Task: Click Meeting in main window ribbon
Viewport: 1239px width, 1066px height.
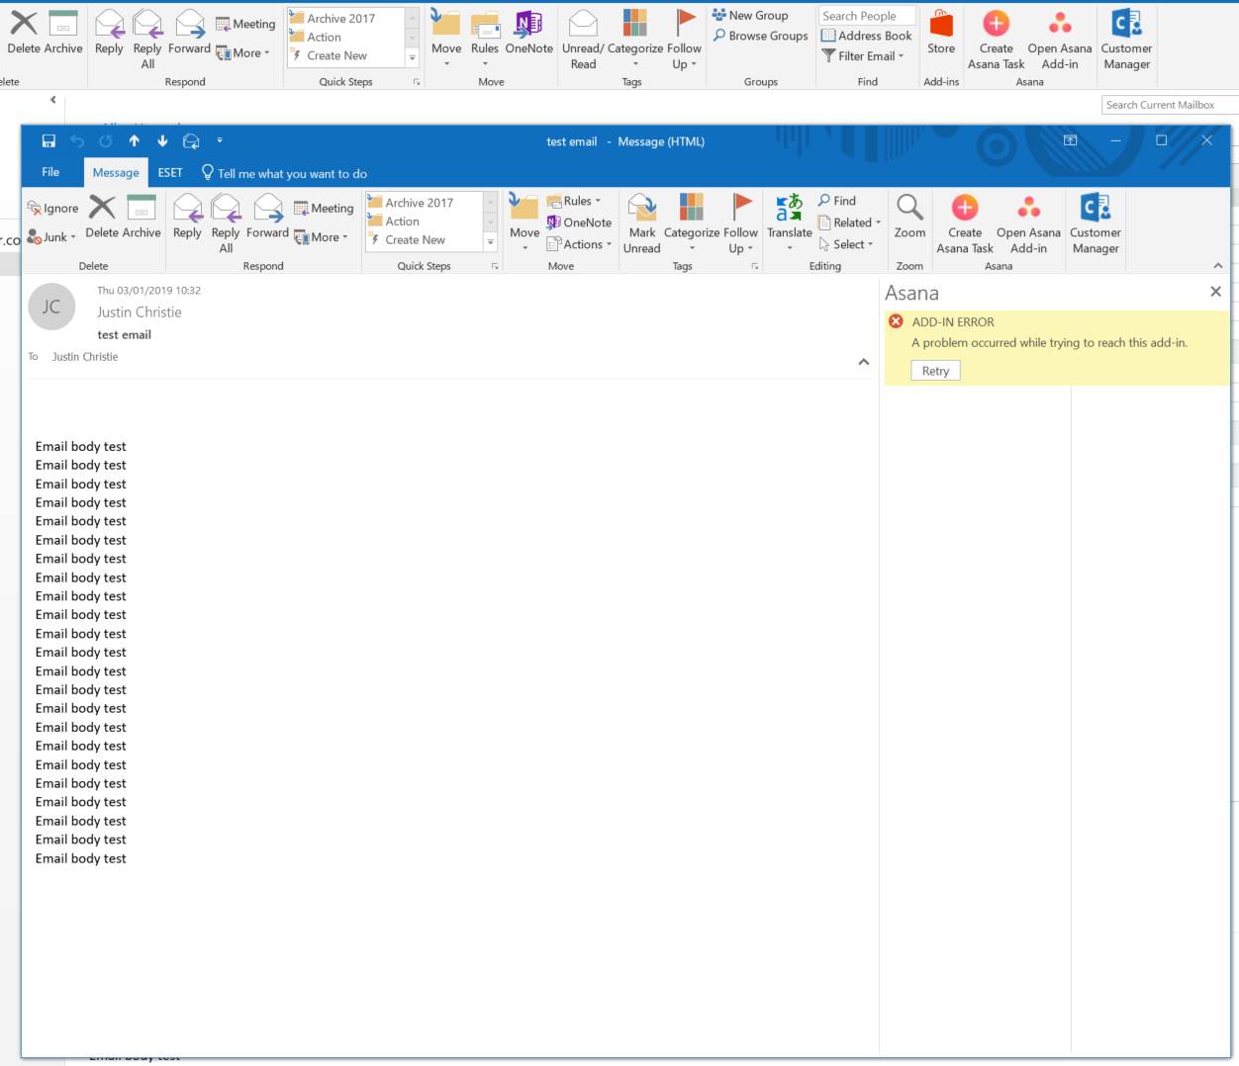Action: 245,24
